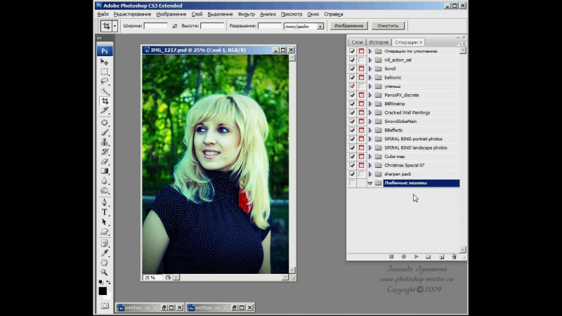
Task: Toggle dialog box for Cracked Wall Paintings
Action: coord(361,112)
